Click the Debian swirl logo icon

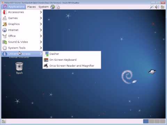click(x=5, y=7)
